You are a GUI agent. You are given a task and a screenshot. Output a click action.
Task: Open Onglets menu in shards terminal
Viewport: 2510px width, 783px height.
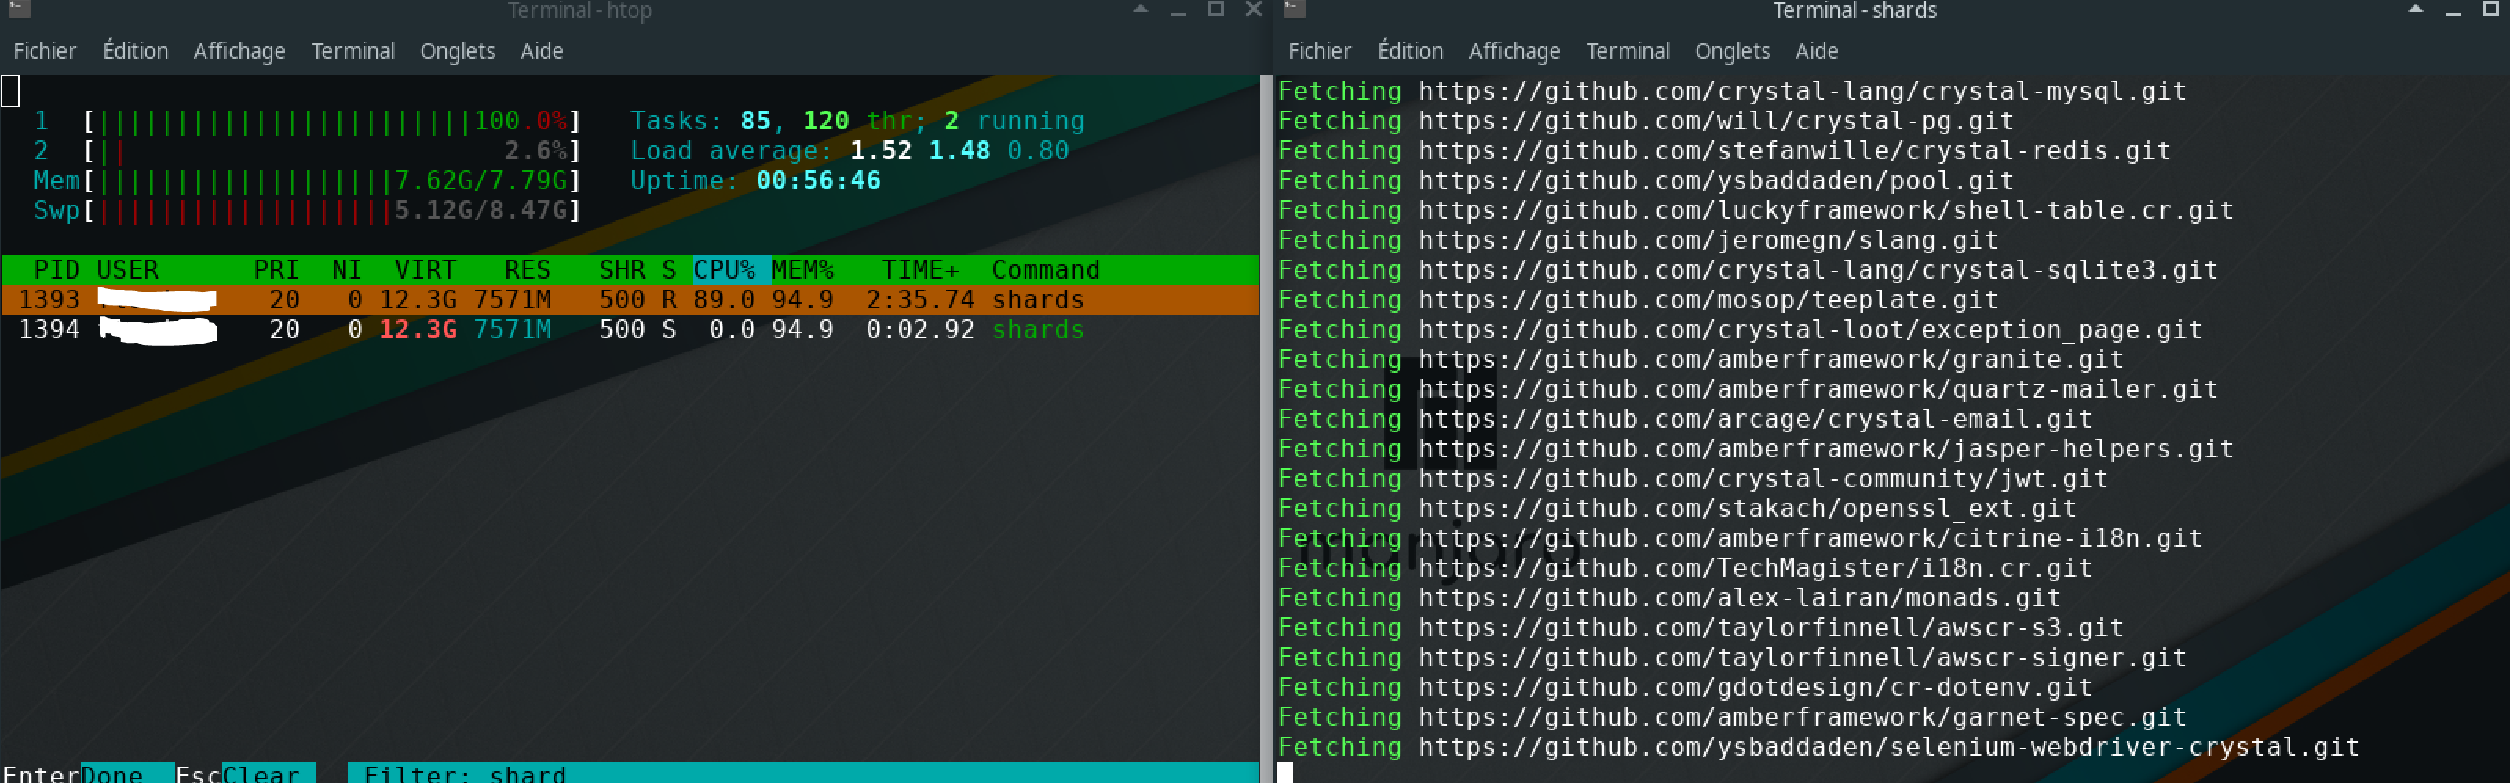point(1731,51)
